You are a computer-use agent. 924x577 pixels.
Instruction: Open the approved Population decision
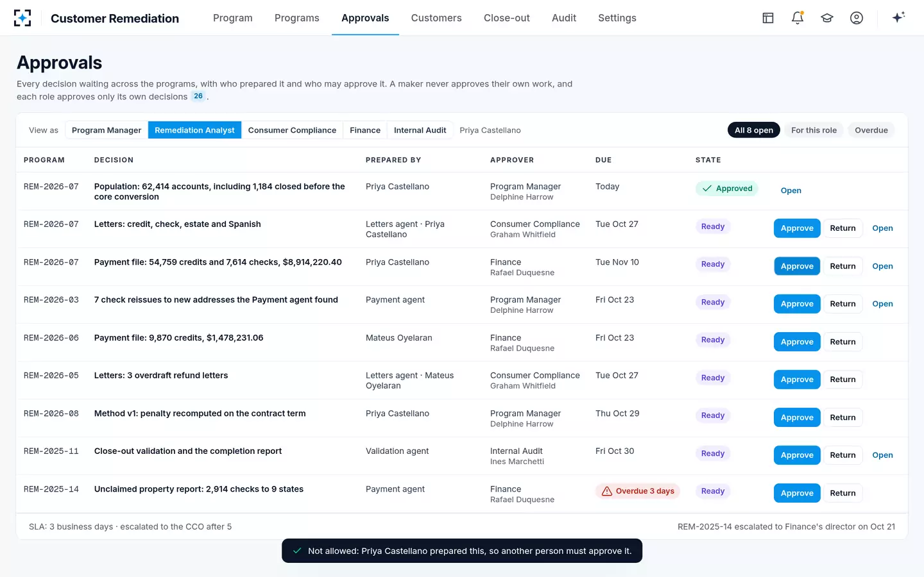[791, 190]
